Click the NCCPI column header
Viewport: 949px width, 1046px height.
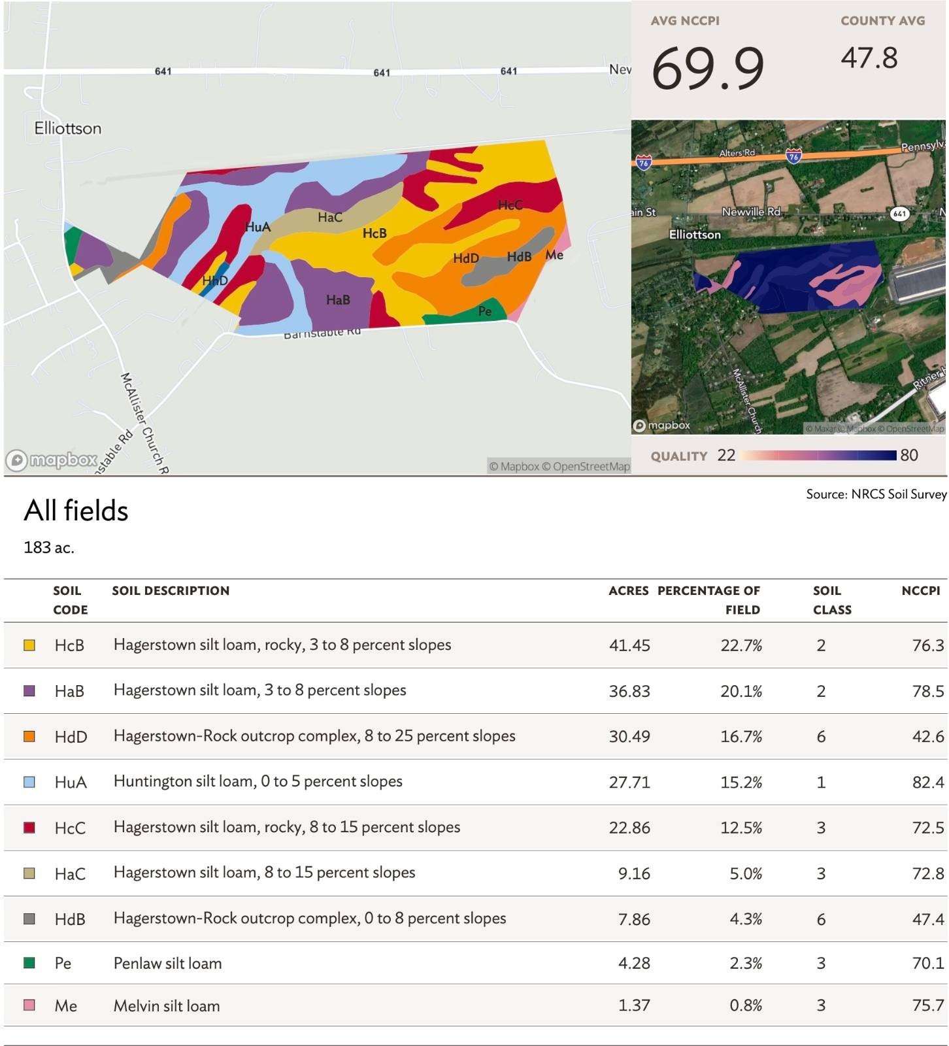[x=921, y=590]
